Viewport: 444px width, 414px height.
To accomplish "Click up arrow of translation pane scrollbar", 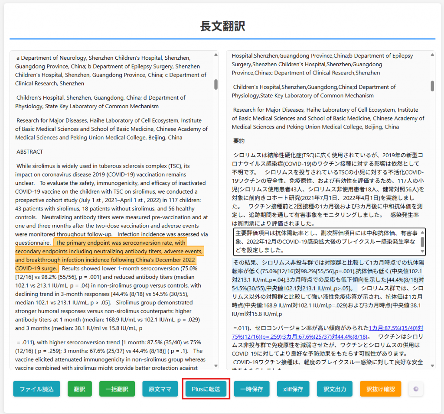I will tap(432, 55).
